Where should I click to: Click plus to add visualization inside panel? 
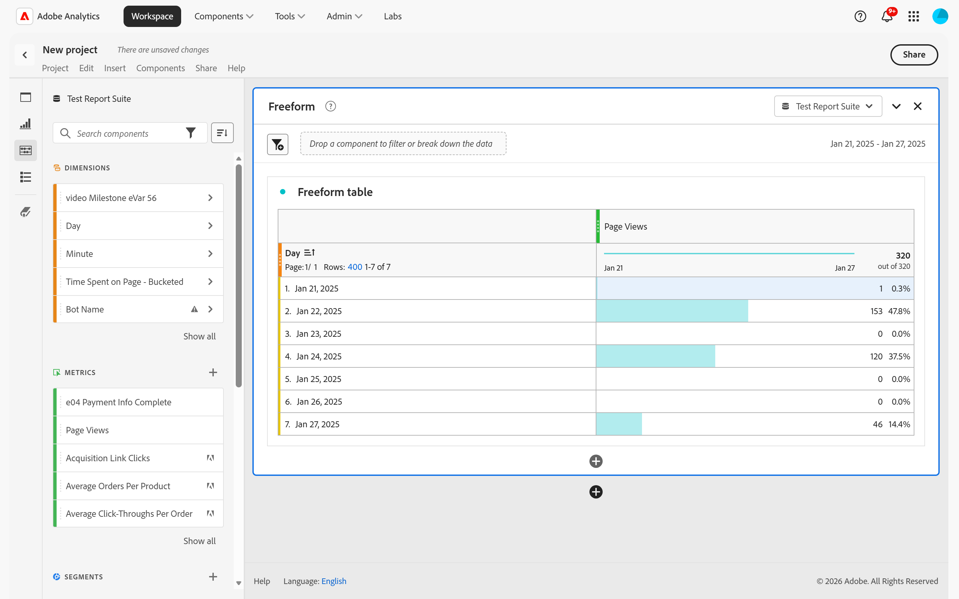596,461
